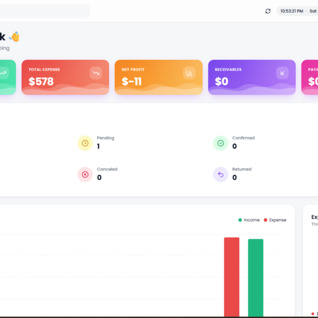Click the green income bar in chart
Screen dimensions: 318x318
coord(256,278)
